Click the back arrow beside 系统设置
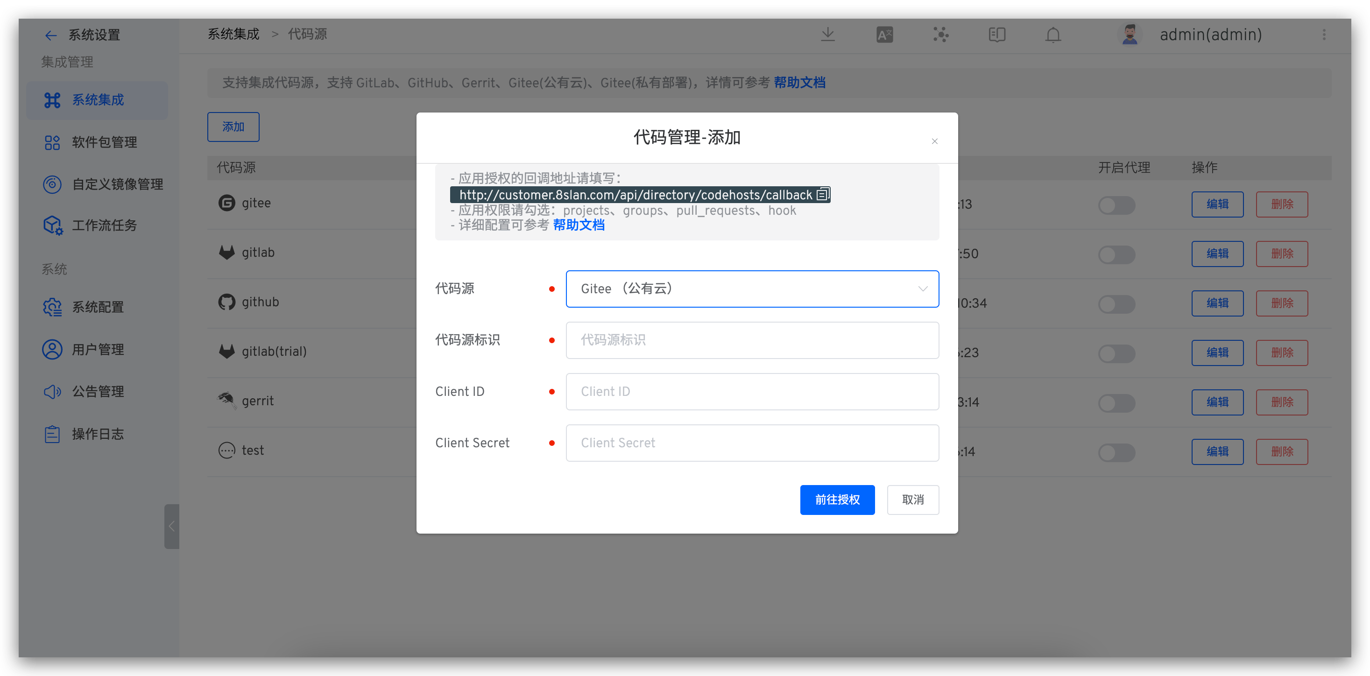 pyautogui.click(x=50, y=35)
